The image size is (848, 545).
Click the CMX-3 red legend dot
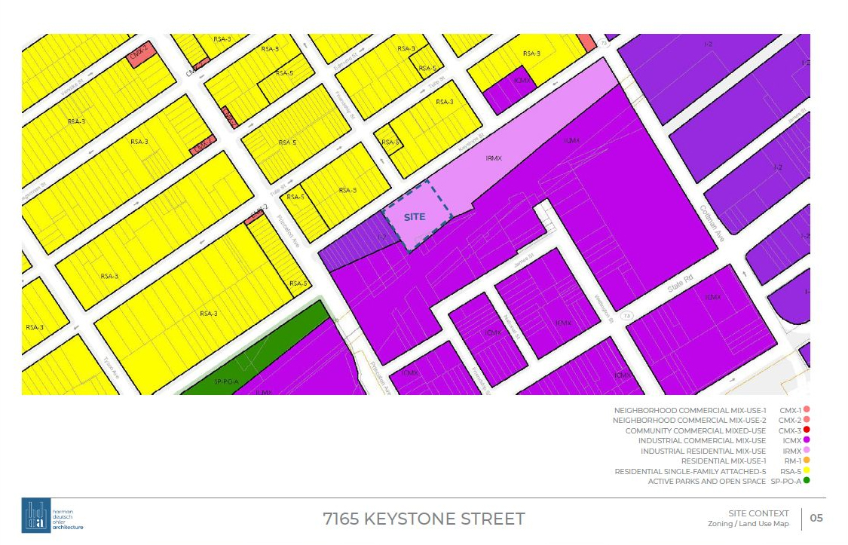point(807,430)
